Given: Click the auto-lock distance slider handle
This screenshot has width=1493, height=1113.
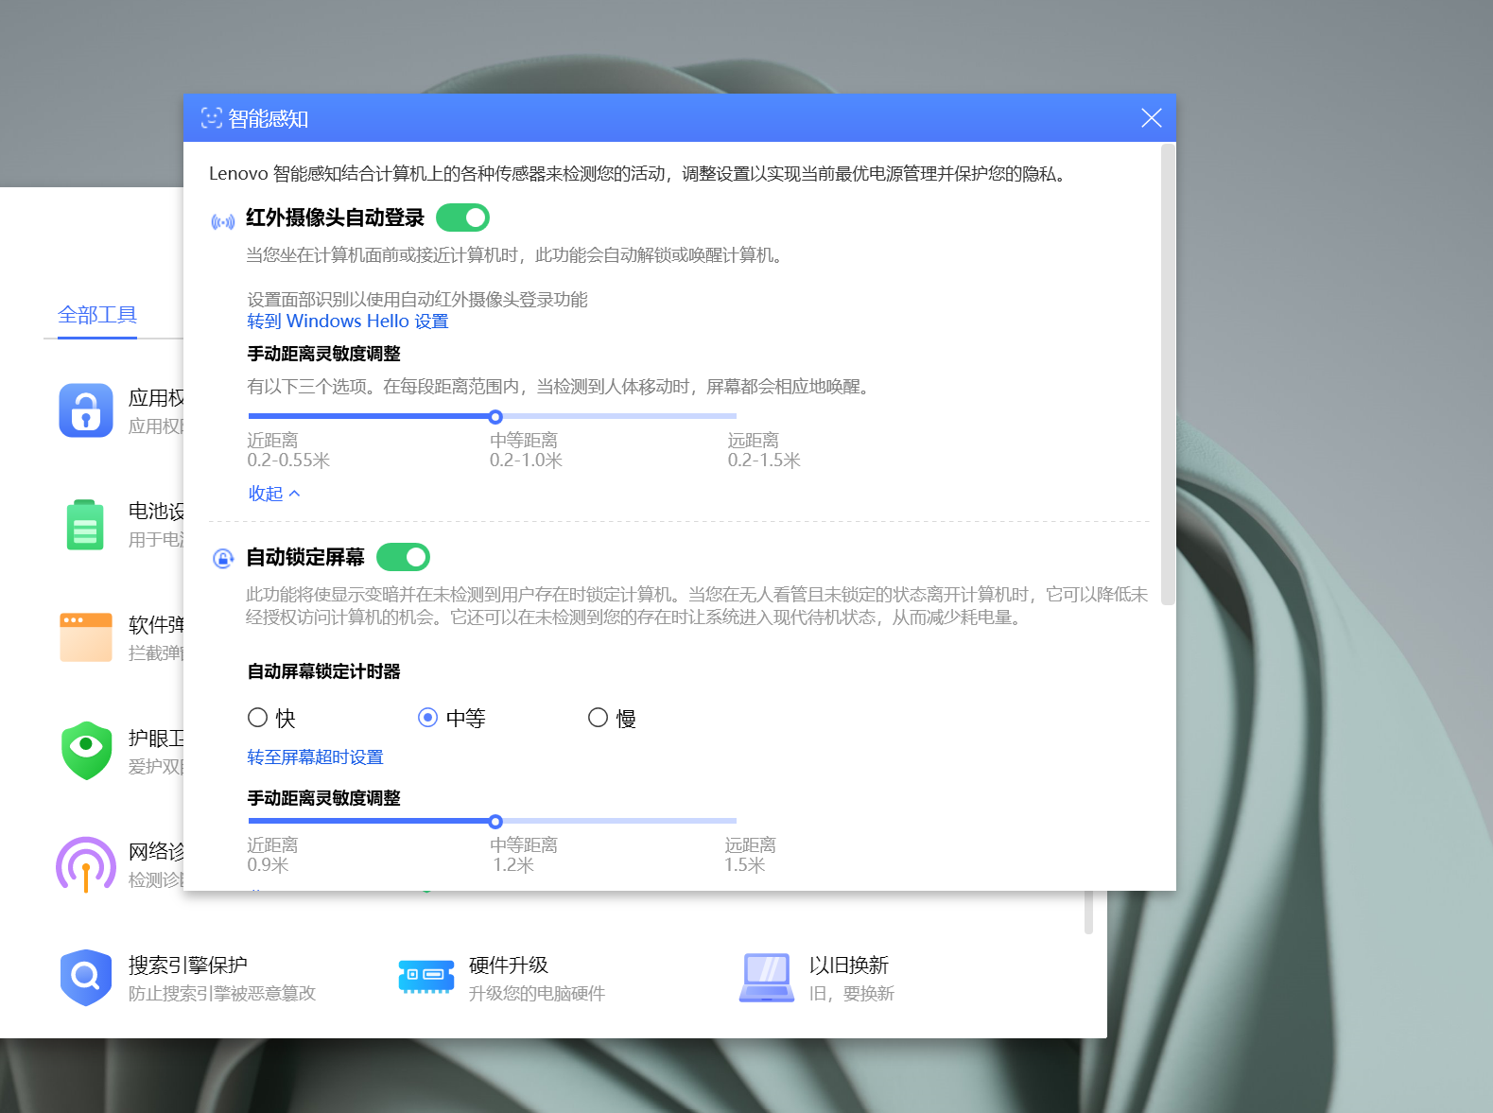Looking at the screenshot, I should pos(495,822).
